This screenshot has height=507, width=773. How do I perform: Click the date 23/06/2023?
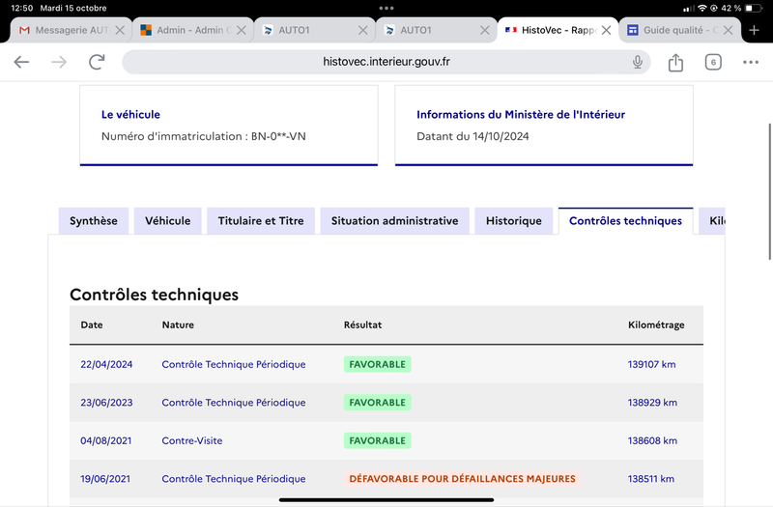(106, 403)
